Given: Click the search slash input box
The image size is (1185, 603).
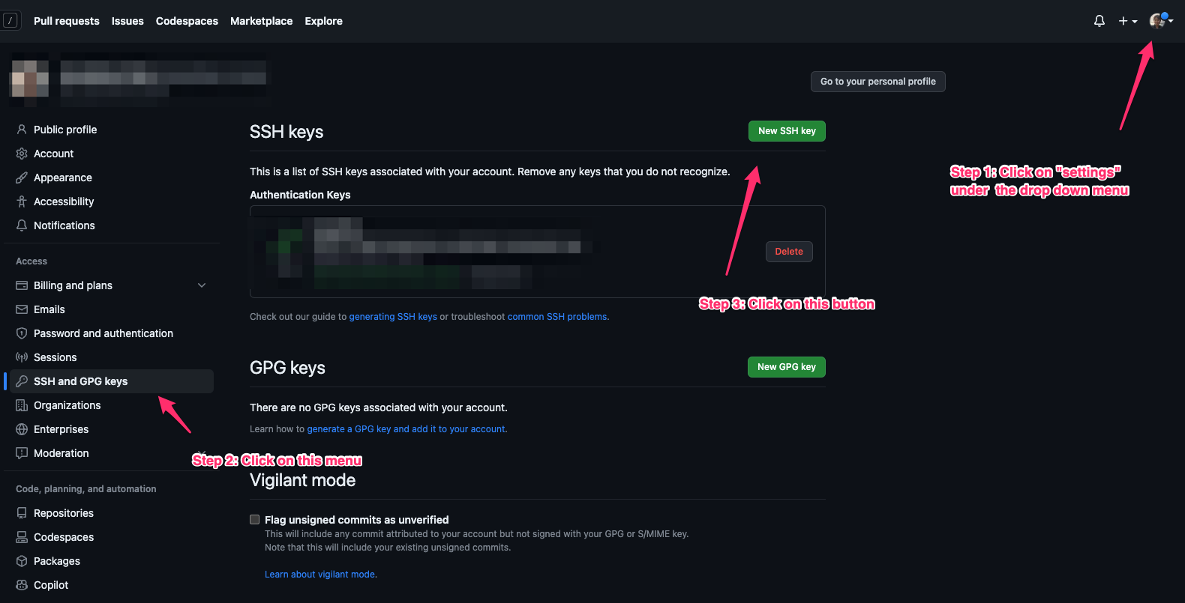Looking at the screenshot, I should tap(10, 21).
